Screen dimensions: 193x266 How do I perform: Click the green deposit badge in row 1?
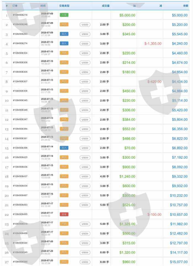64,15
